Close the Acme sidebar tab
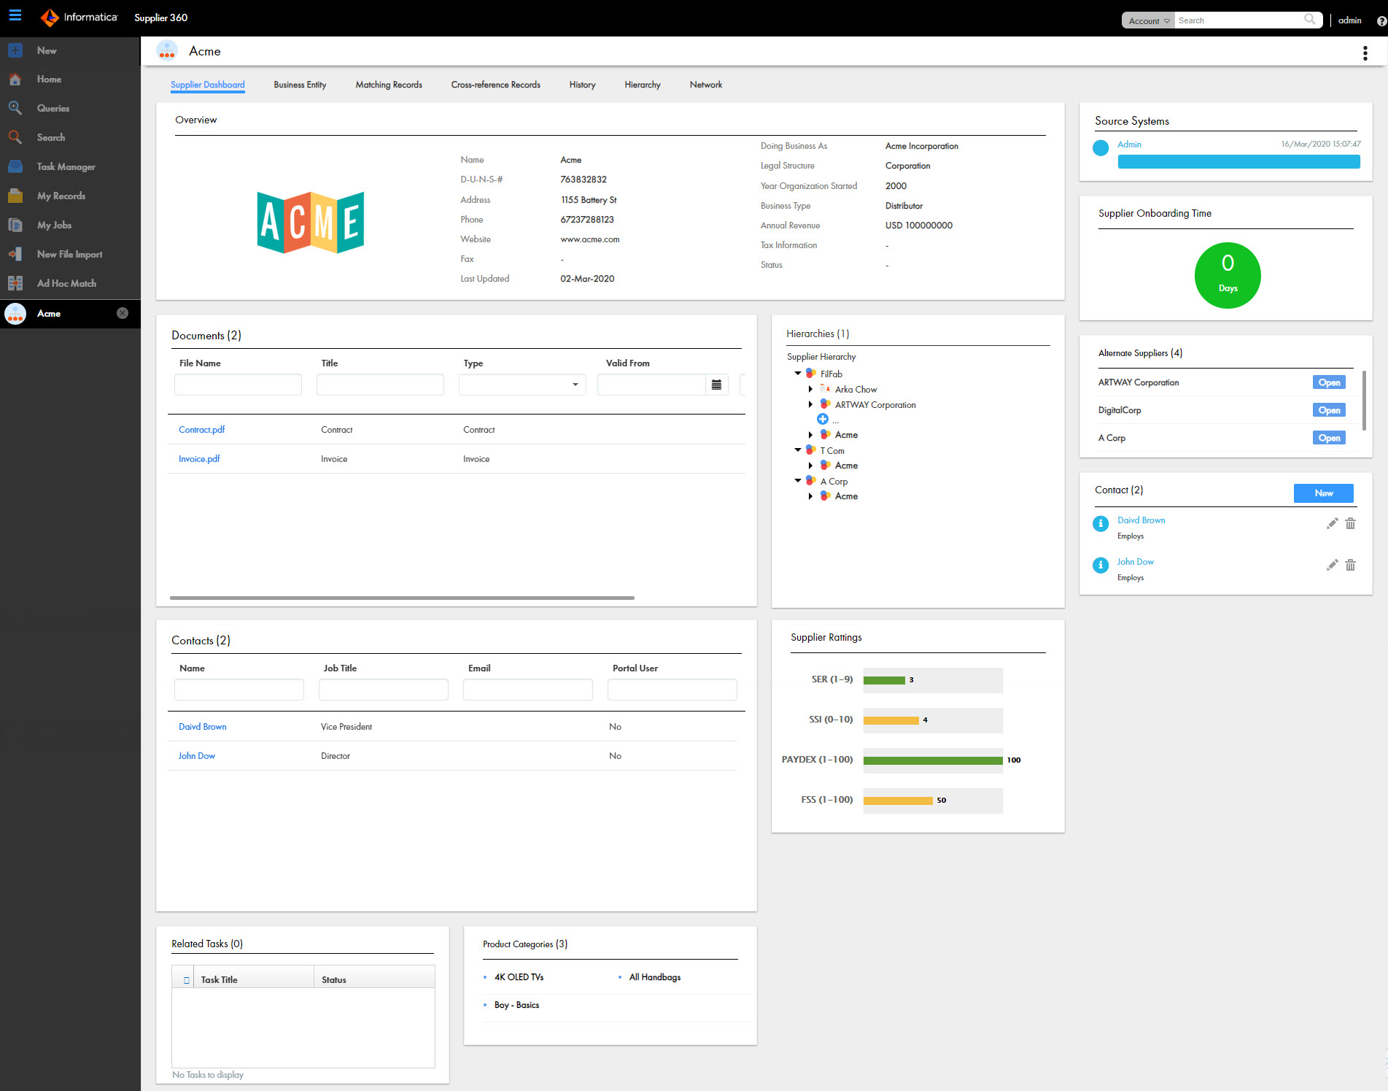The height and width of the screenshot is (1091, 1388). pos(123,313)
